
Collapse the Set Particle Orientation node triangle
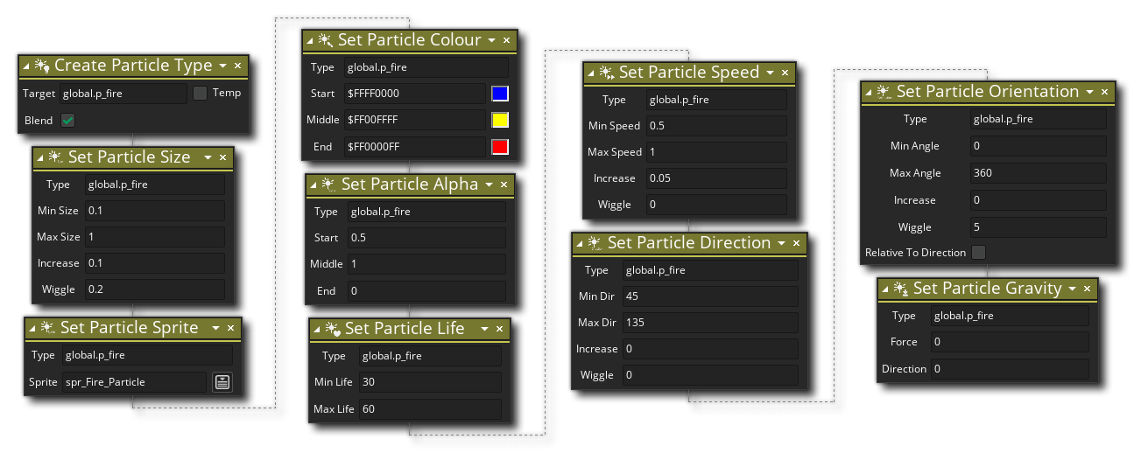pos(869,93)
